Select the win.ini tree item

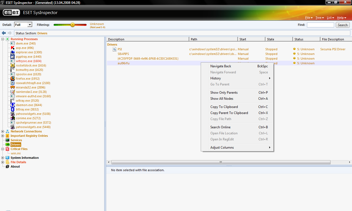click(x=16, y=153)
